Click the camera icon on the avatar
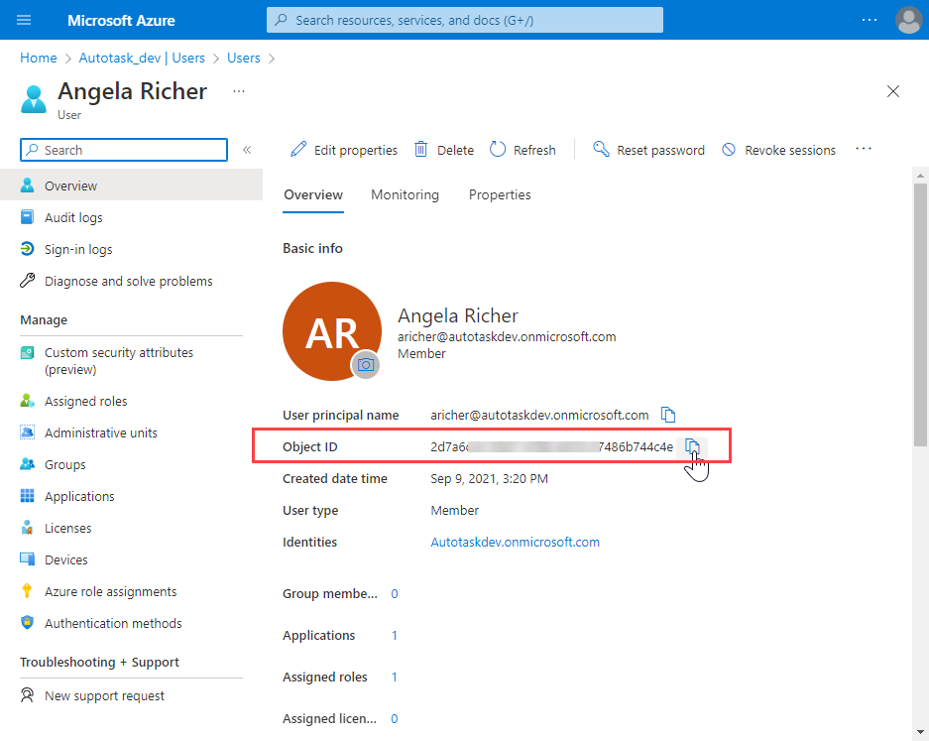The width and height of the screenshot is (929, 741). pos(366,365)
